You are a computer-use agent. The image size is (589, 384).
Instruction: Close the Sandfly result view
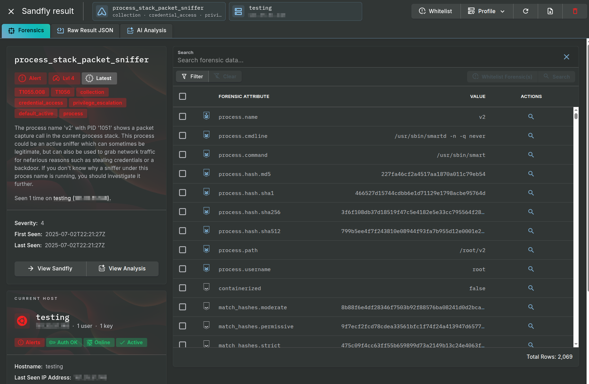click(11, 11)
